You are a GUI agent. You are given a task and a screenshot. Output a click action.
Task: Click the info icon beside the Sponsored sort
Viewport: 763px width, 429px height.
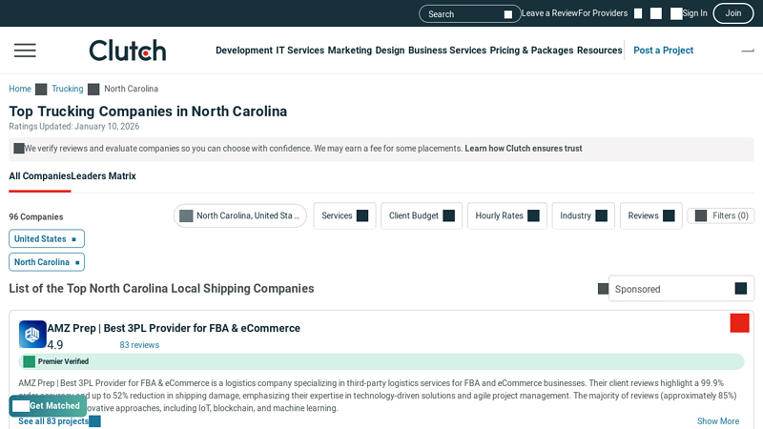(x=603, y=289)
